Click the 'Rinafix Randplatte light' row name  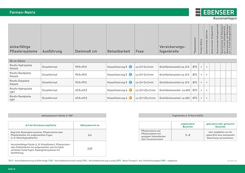coord(20,98)
